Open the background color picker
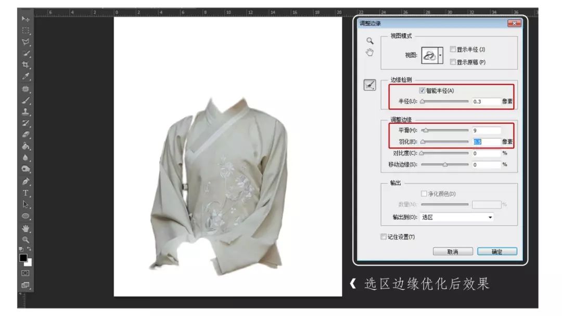This screenshot has width=562, height=316. coord(29,264)
